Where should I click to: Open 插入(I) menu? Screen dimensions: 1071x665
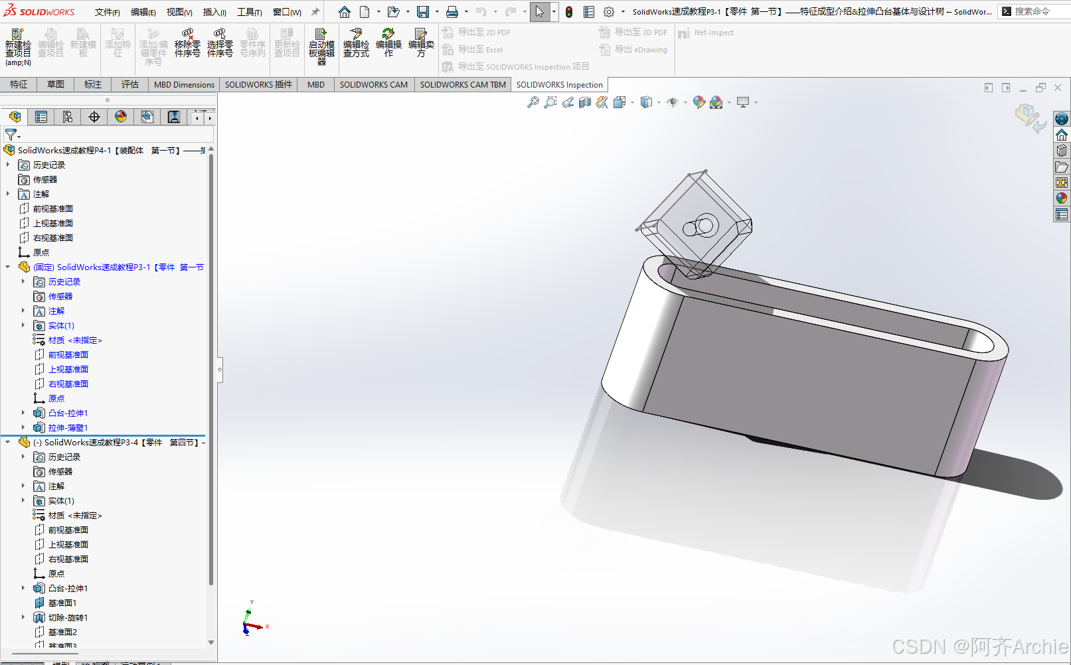coord(214,12)
